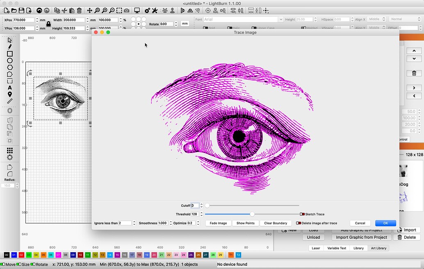This screenshot has height=269, width=424.
Task: Open the Normal style dropdown
Action: [x=405, y=19]
